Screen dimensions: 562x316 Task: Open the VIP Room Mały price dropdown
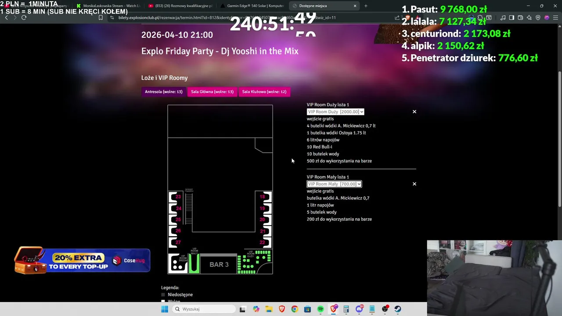point(334,184)
